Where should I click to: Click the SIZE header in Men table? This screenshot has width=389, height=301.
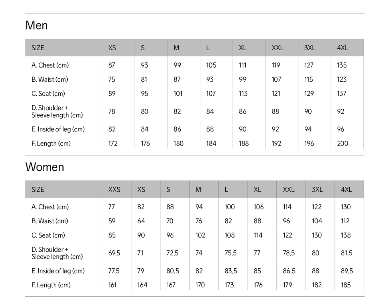coord(38,48)
